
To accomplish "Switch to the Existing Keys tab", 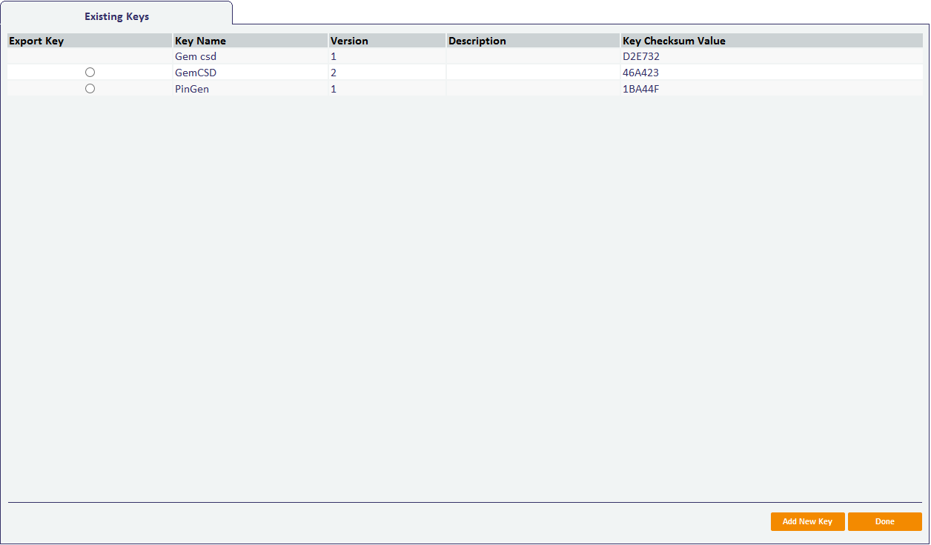I will coord(116,16).
